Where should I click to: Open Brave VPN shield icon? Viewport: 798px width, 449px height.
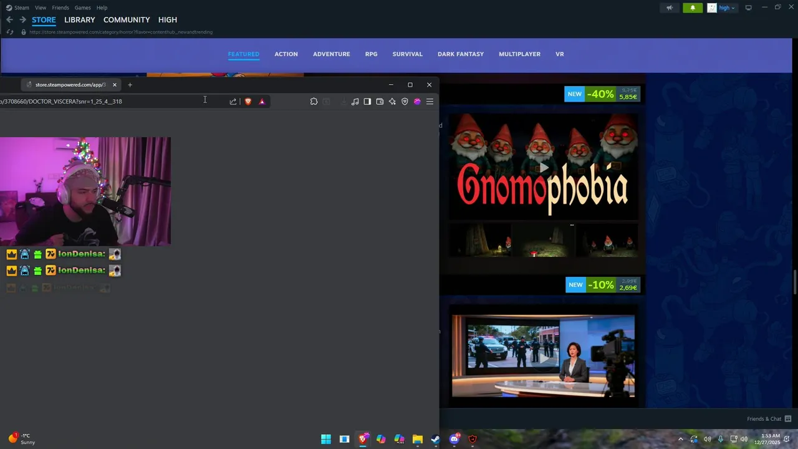405,102
